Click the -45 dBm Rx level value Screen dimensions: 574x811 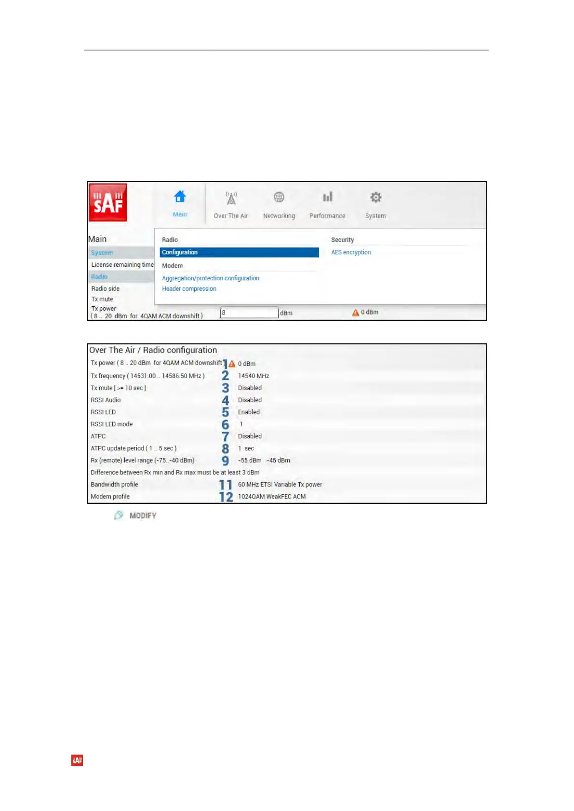[279, 460]
